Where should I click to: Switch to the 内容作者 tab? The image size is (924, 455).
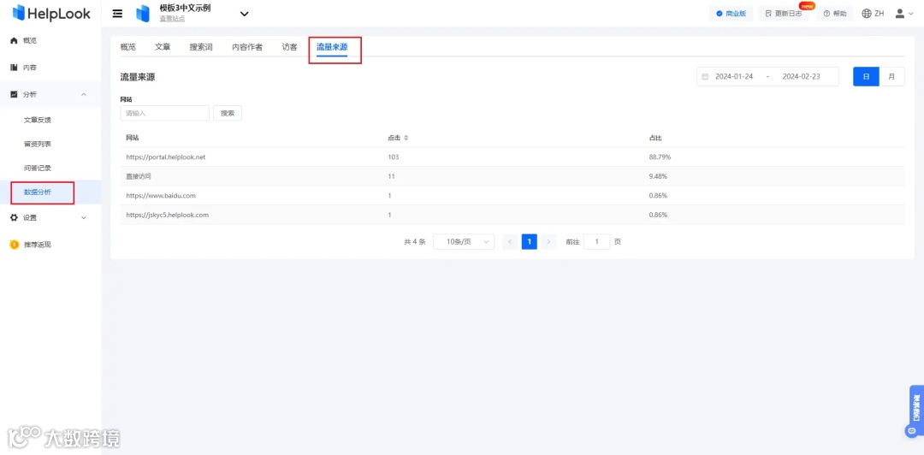(x=247, y=47)
